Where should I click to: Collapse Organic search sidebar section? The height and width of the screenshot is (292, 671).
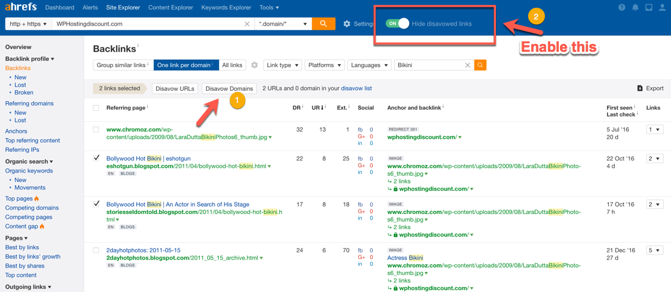tap(29, 161)
